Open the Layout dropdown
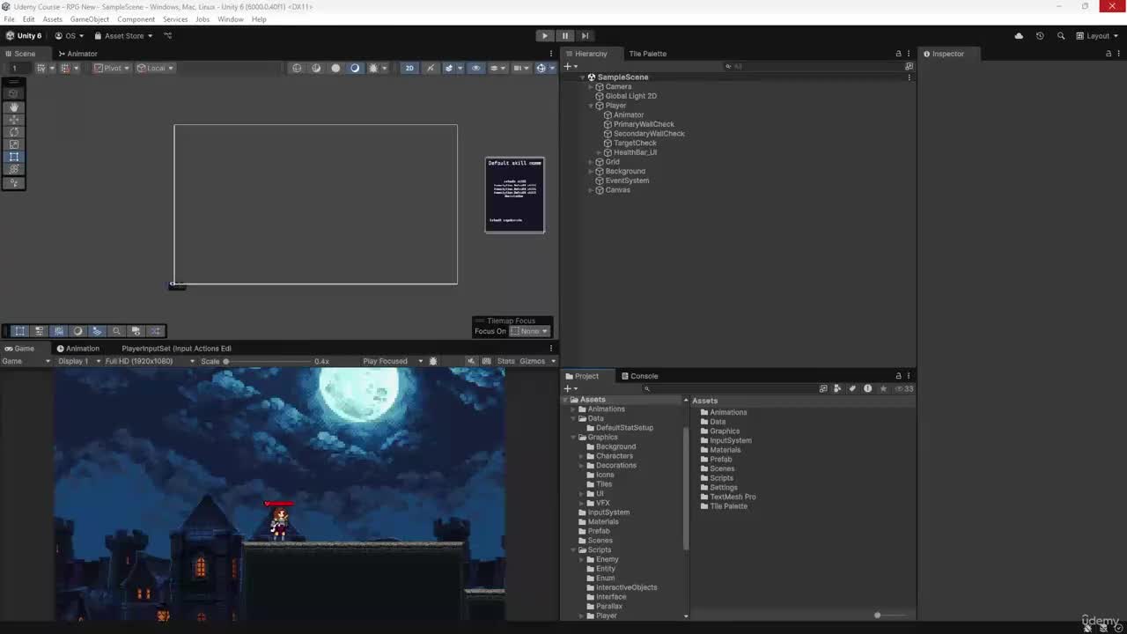 1097,36
